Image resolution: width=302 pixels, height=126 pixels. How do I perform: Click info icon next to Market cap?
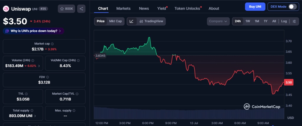pos(52,44)
